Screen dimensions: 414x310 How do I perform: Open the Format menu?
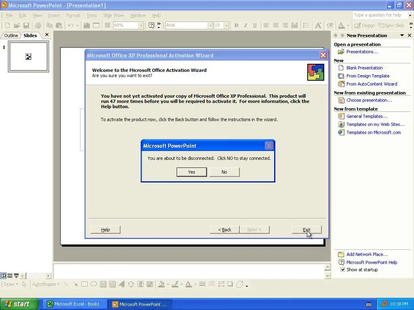point(73,15)
